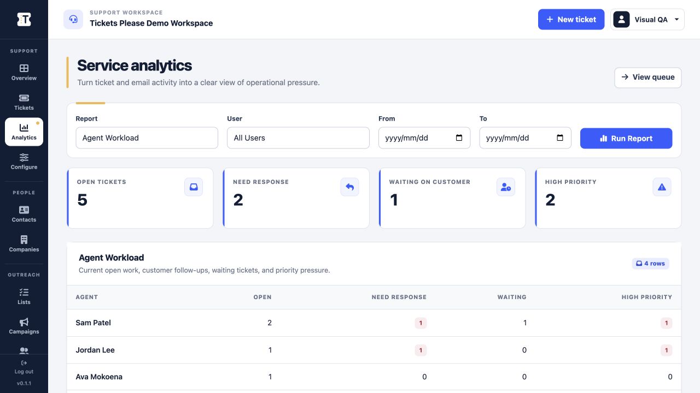Click the Need Response reply icon
The image size is (700, 393).
click(349, 187)
